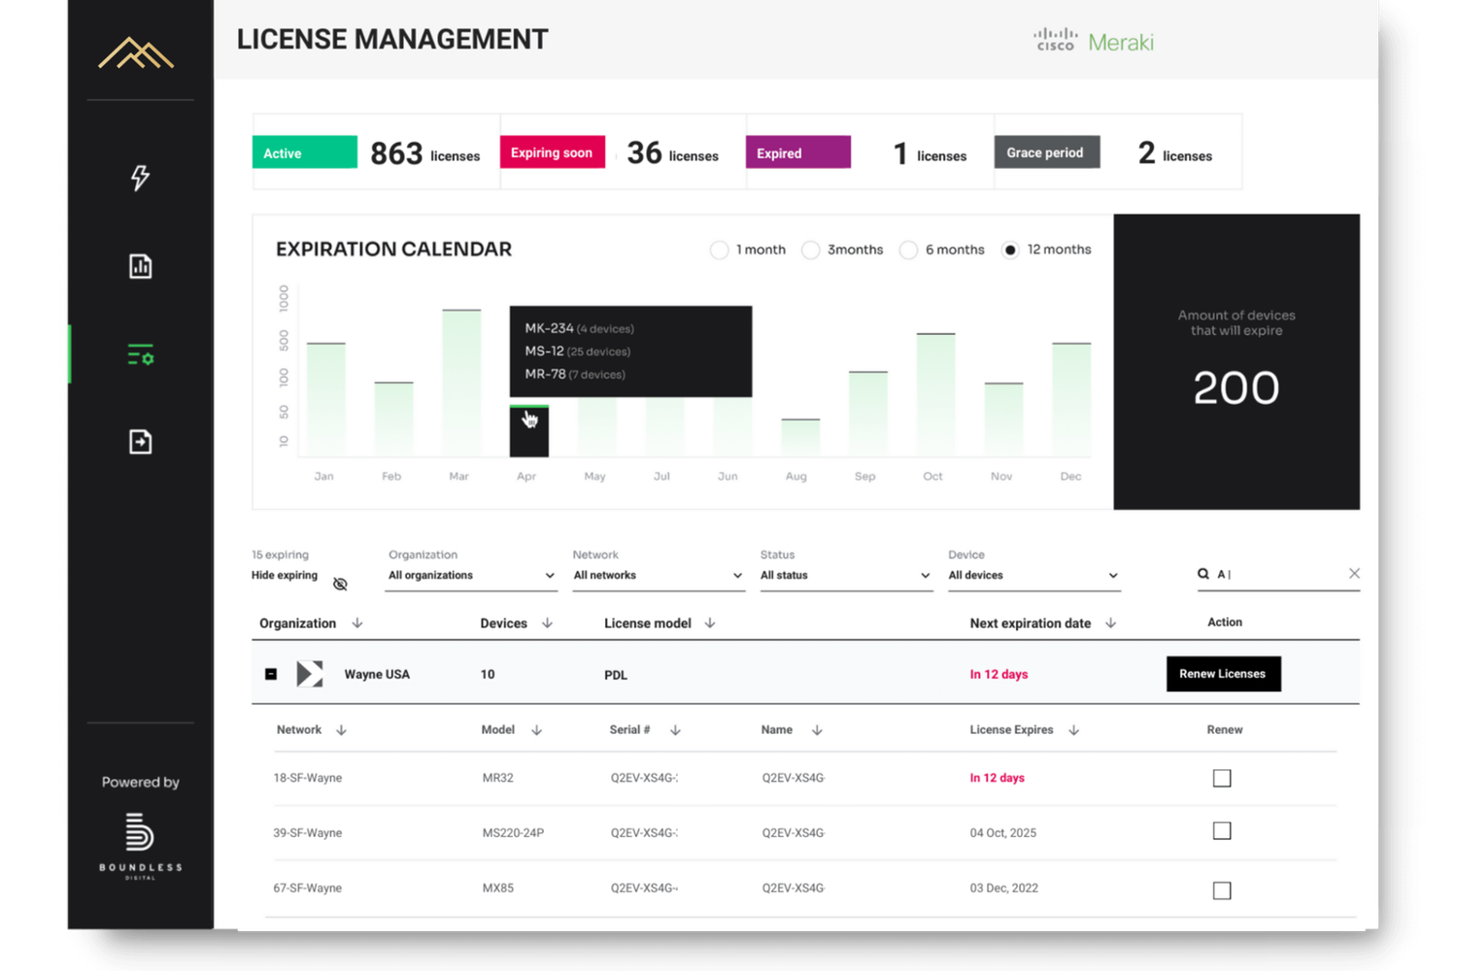Check the renew box for 67-SF-Wayne
The width and height of the screenshot is (1457, 971).
pyautogui.click(x=1221, y=889)
